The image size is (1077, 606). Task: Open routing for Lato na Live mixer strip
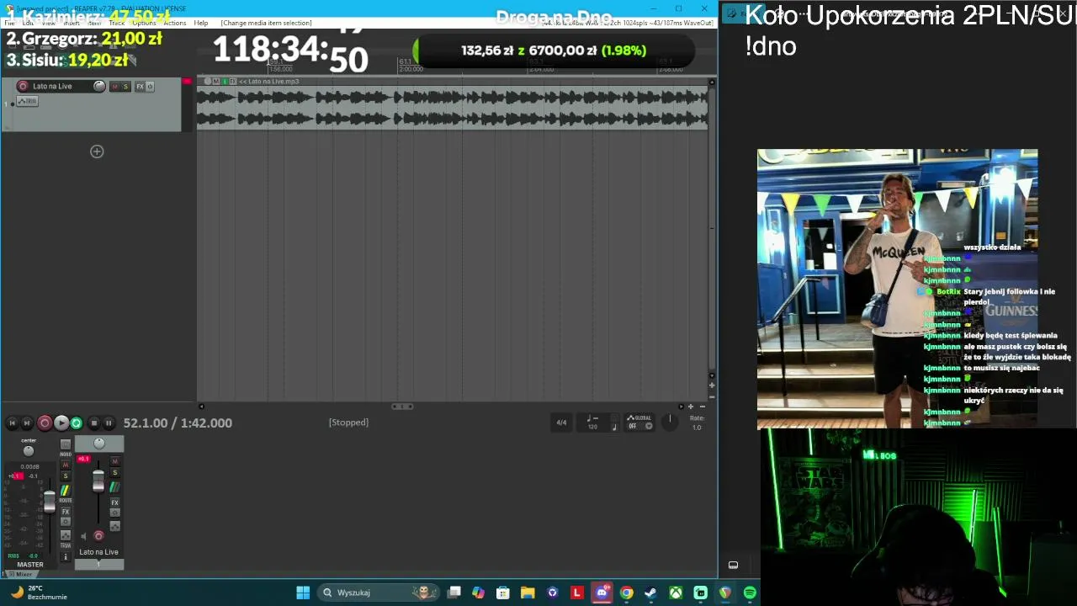115,486
